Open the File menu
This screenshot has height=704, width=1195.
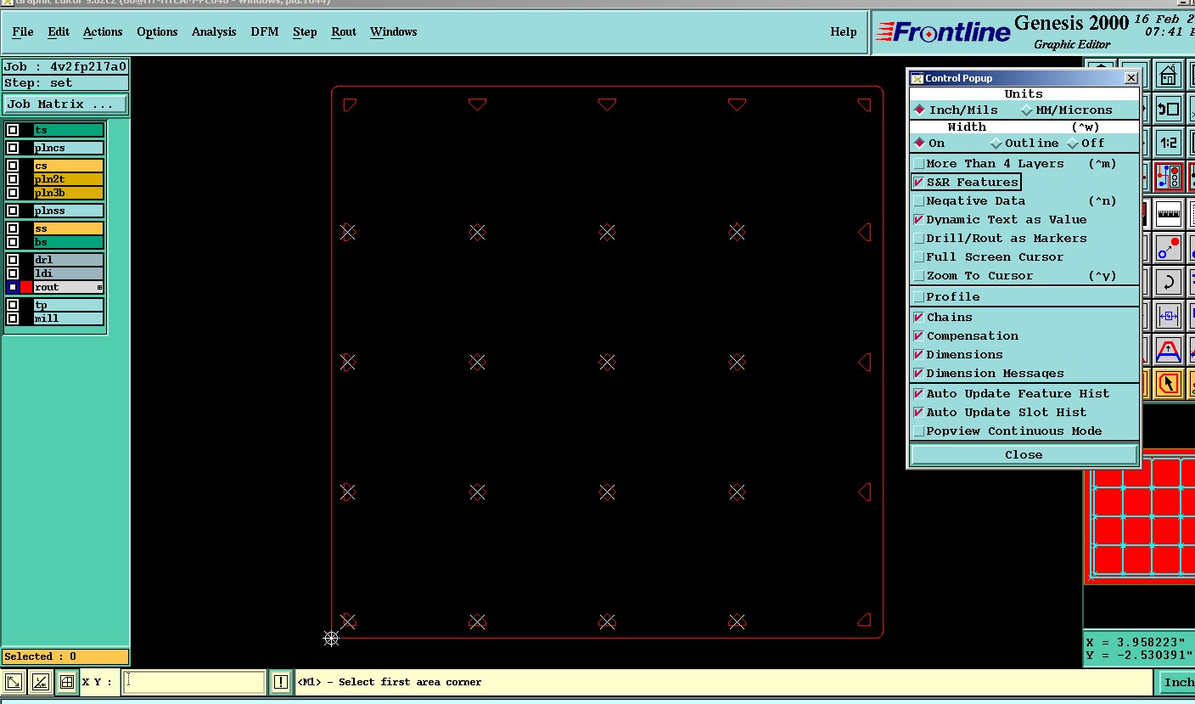click(23, 31)
